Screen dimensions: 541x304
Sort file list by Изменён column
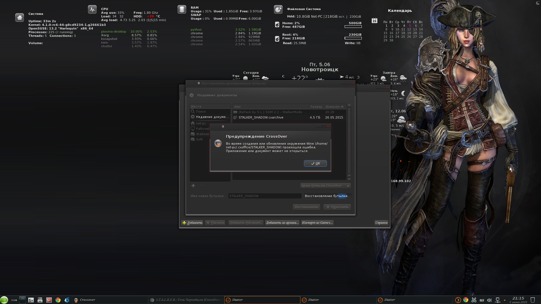[335, 107]
